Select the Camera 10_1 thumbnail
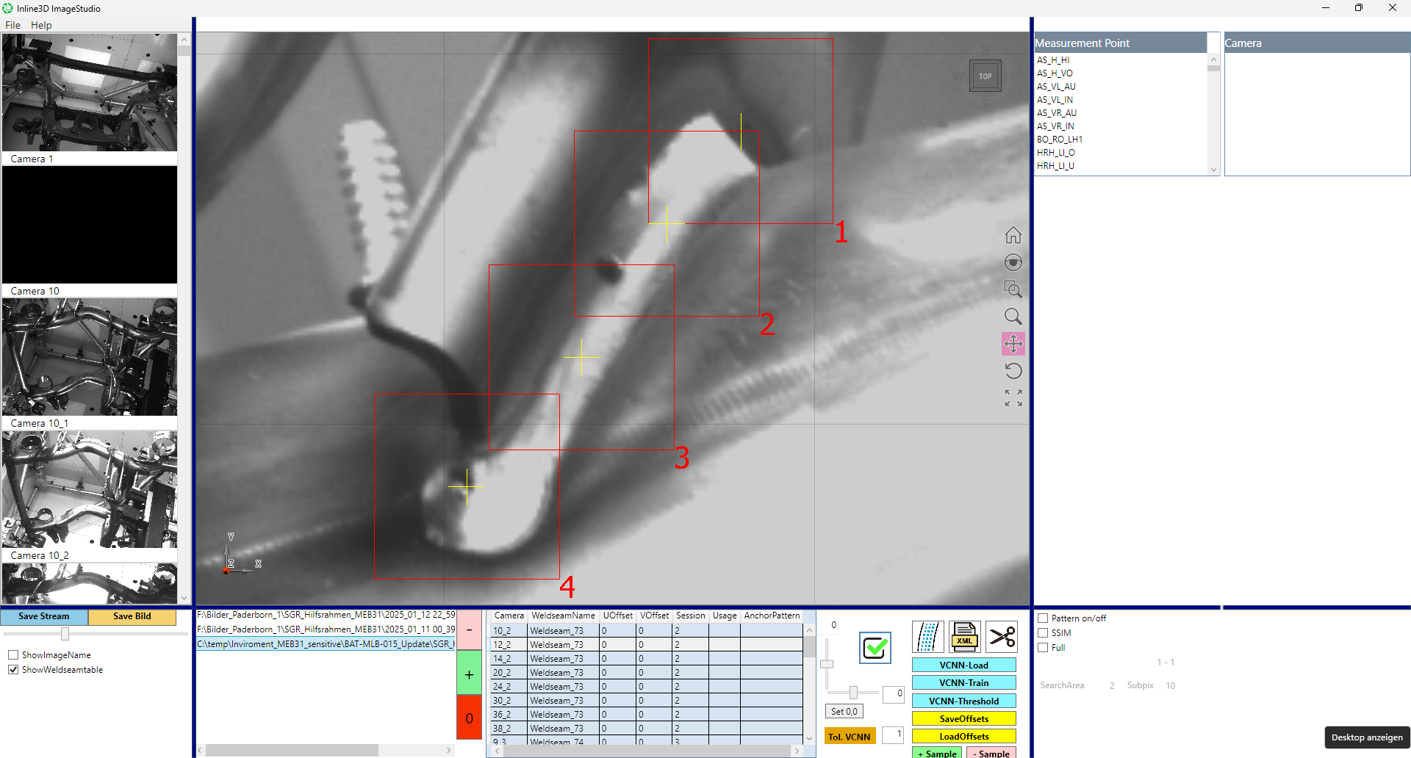Image resolution: width=1411 pixels, height=758 pixels. [x=90, y=357]
